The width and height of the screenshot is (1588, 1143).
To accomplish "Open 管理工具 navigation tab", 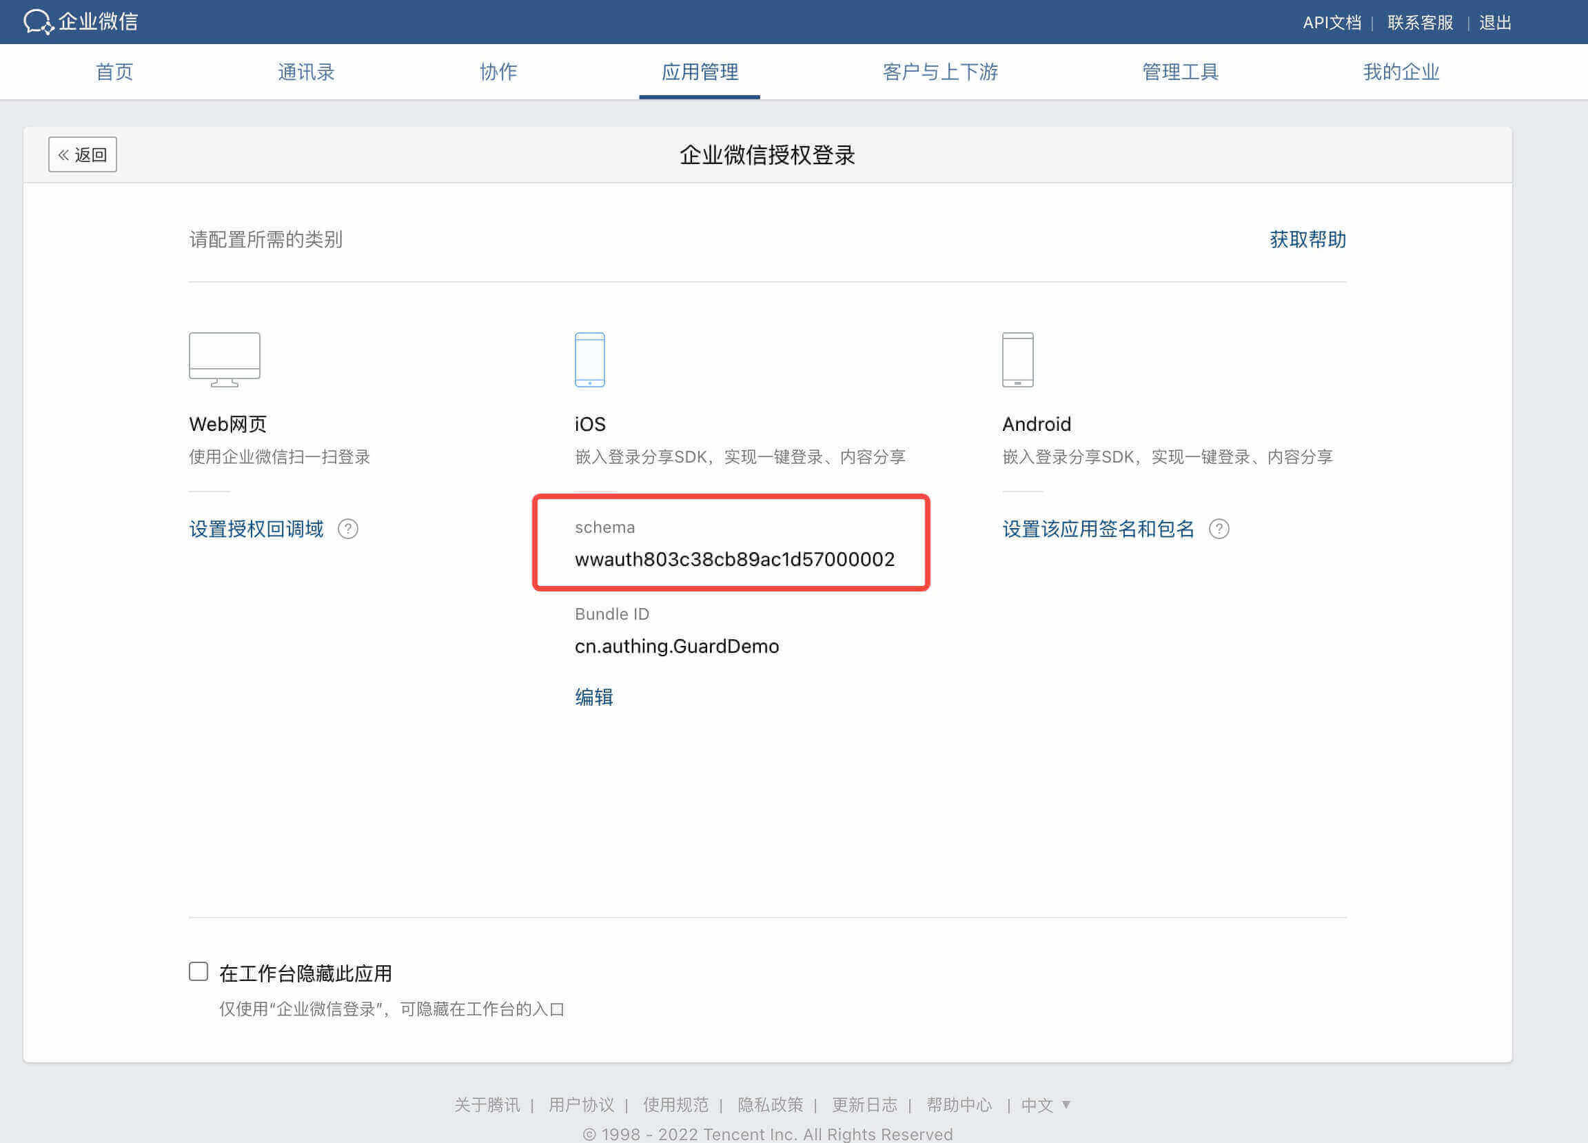I will [x=1180, y=72].
